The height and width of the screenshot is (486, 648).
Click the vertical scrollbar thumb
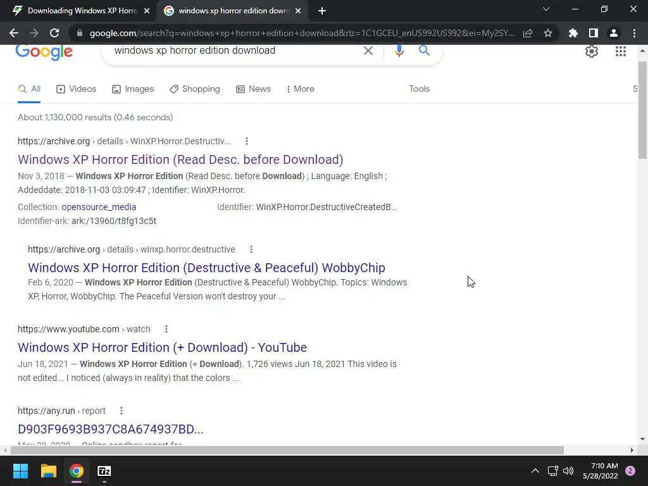pyautogui.click(x=643, y=110)
